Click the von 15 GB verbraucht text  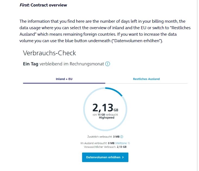point(105,115)
